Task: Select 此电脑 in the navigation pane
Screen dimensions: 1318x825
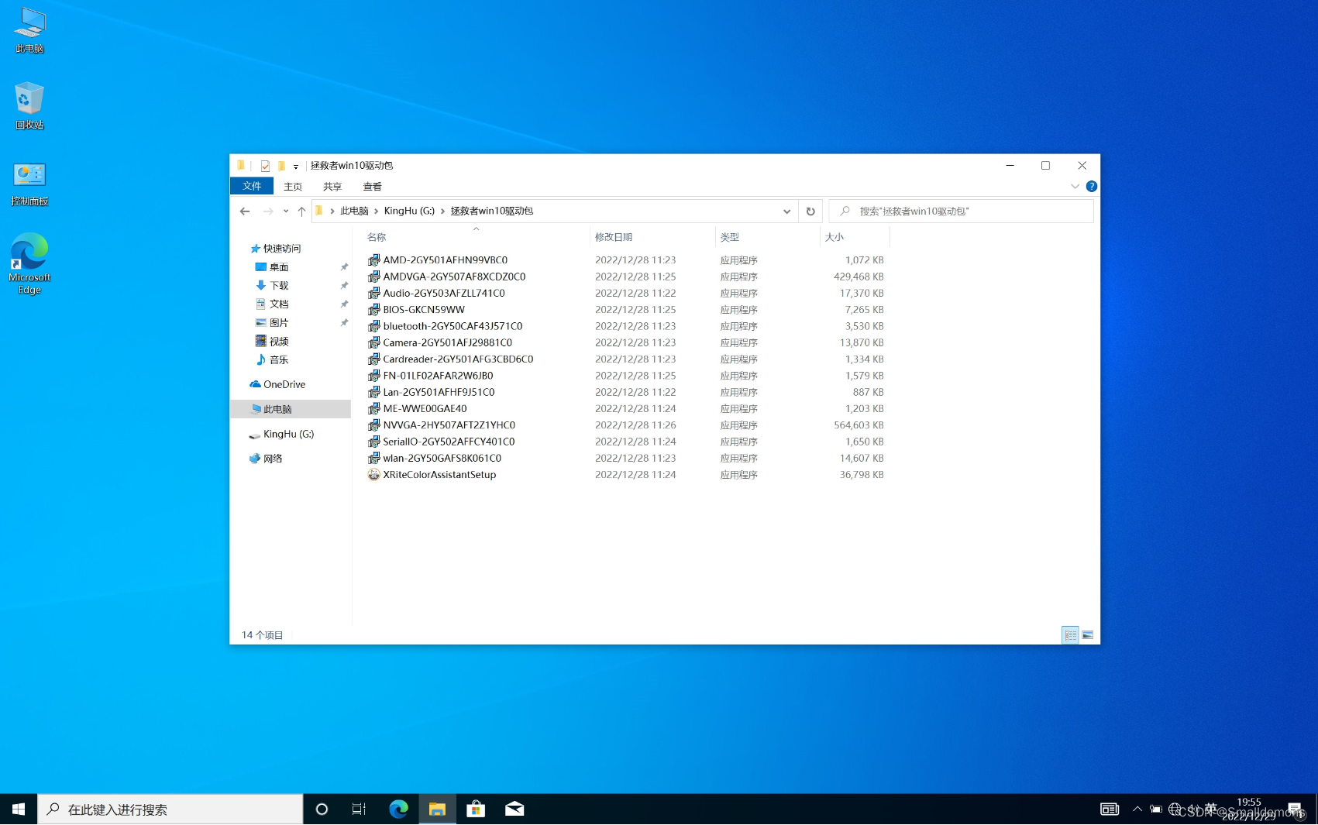Action: tap(291, 409)
